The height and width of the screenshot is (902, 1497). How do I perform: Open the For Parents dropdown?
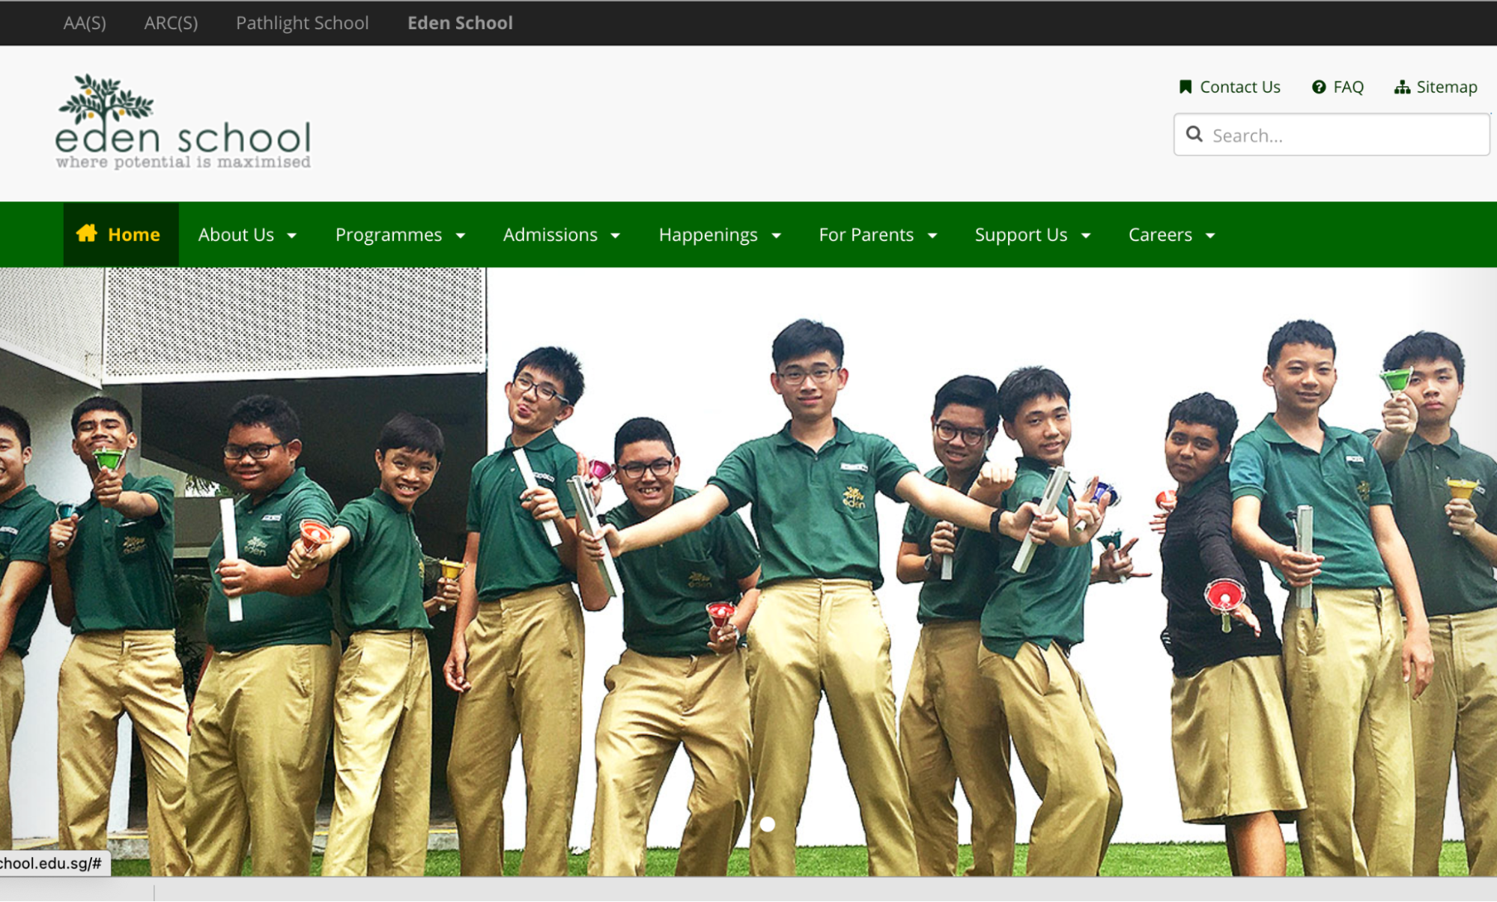coord(878,235)
